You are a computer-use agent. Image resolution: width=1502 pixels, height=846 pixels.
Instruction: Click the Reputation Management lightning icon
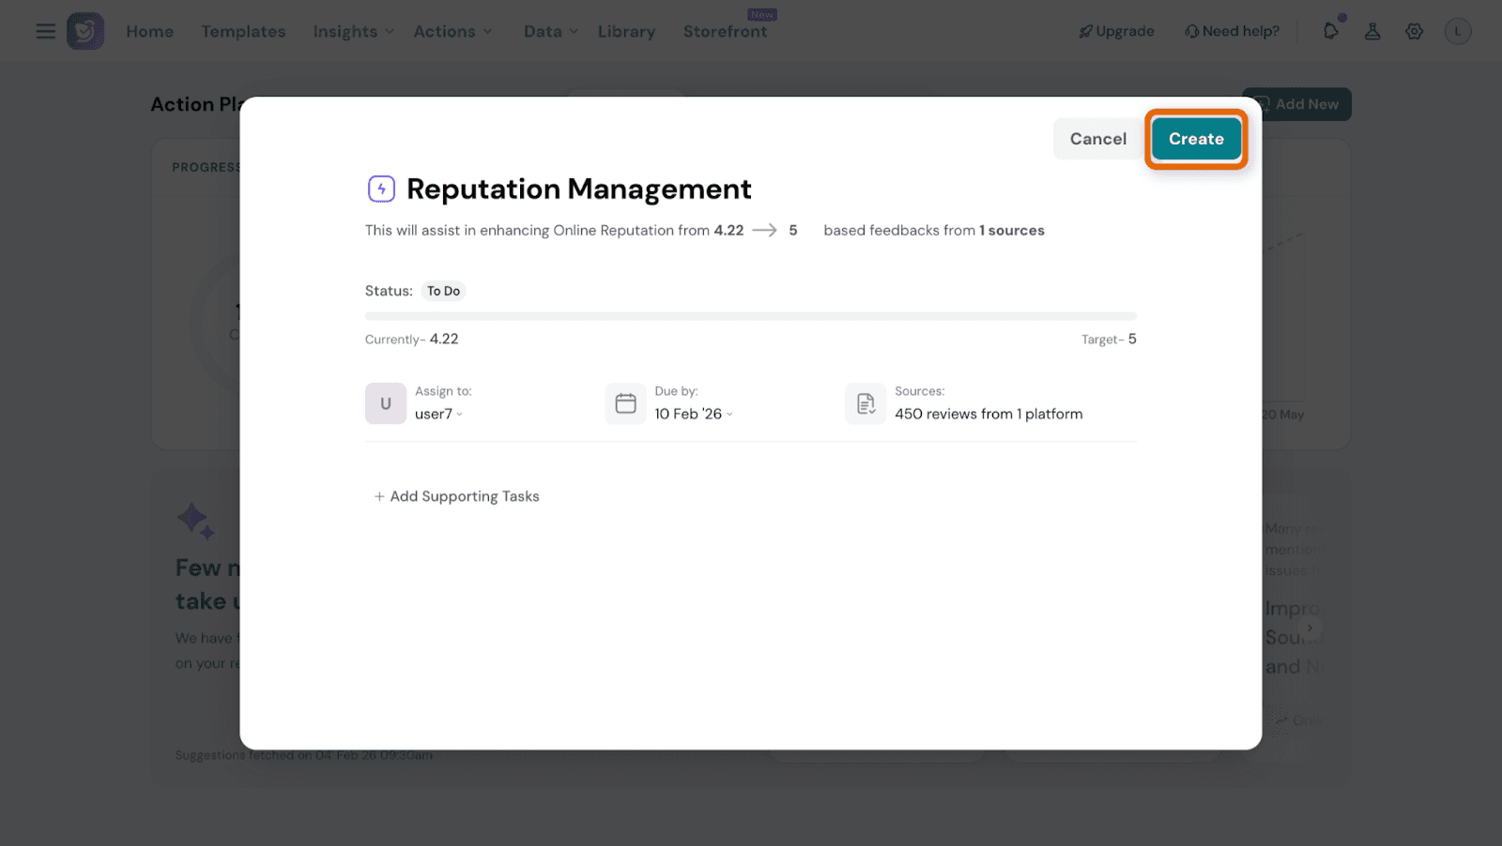coord(381,189)
